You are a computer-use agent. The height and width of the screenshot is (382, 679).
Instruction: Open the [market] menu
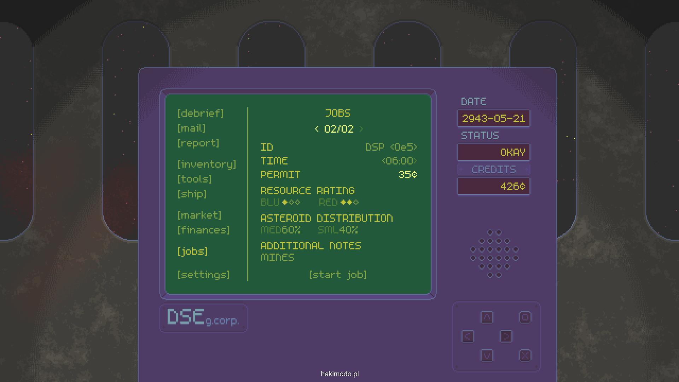tap(199, 215)
